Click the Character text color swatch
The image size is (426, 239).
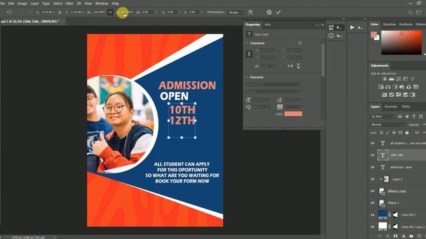tap(293, 114)
